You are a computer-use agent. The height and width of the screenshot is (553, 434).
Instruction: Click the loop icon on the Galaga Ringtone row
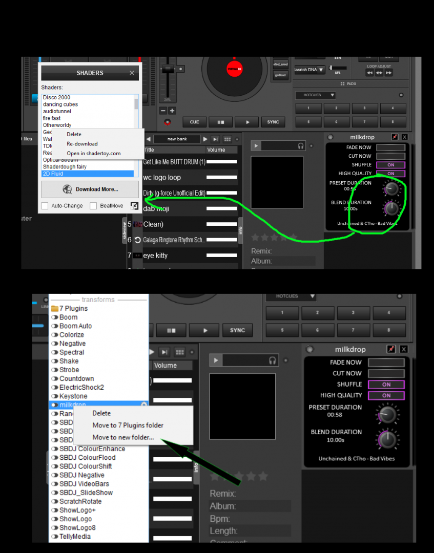point(138,240)
